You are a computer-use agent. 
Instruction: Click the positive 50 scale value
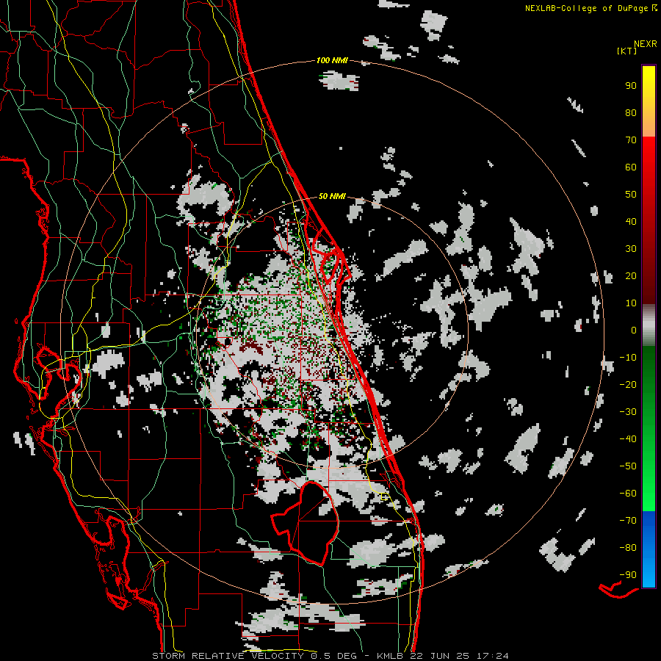631,195
